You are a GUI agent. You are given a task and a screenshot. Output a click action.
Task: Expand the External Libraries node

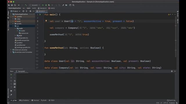11,50
